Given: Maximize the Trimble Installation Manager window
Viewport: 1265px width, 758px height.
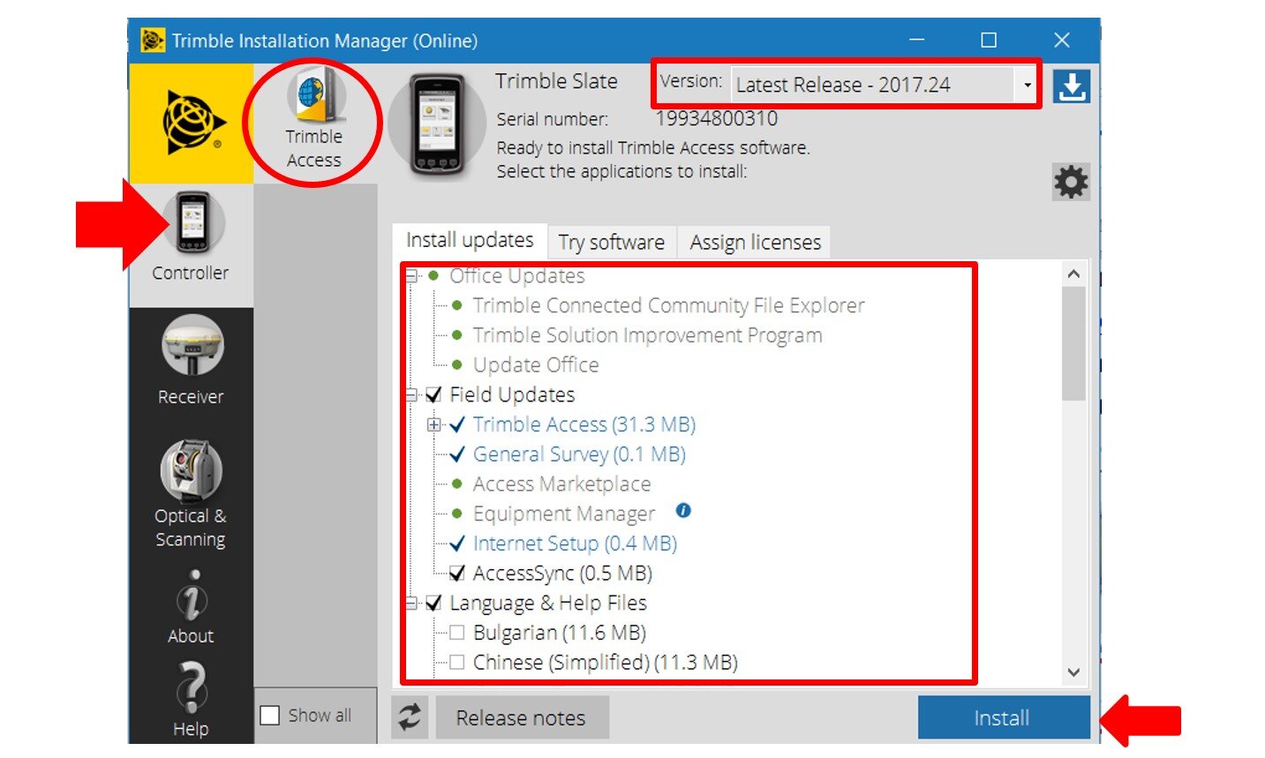Looking at the screenshot, I should point(989,41).
